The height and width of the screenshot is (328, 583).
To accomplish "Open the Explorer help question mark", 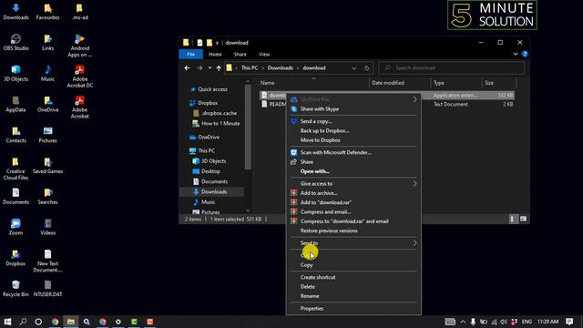I will 525,54.
